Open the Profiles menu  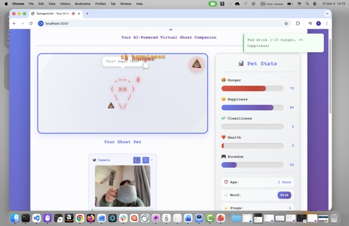[100, 4]
